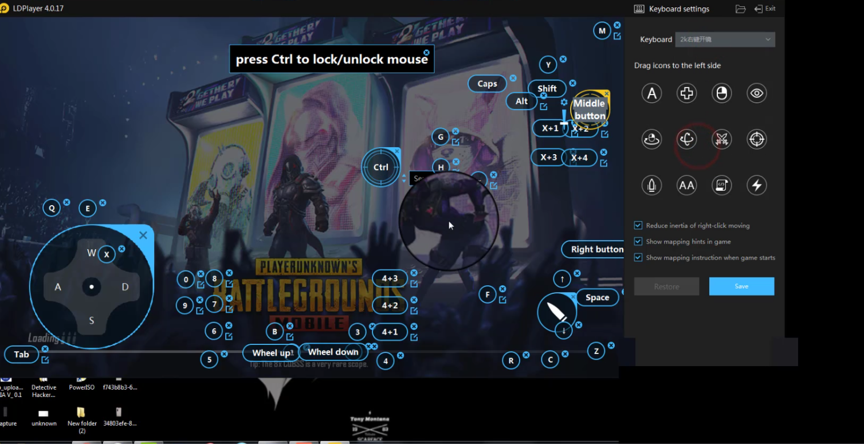The image size is (864, 444).
Task: Select the crosshair aim icon
Action: pos(757,139)
